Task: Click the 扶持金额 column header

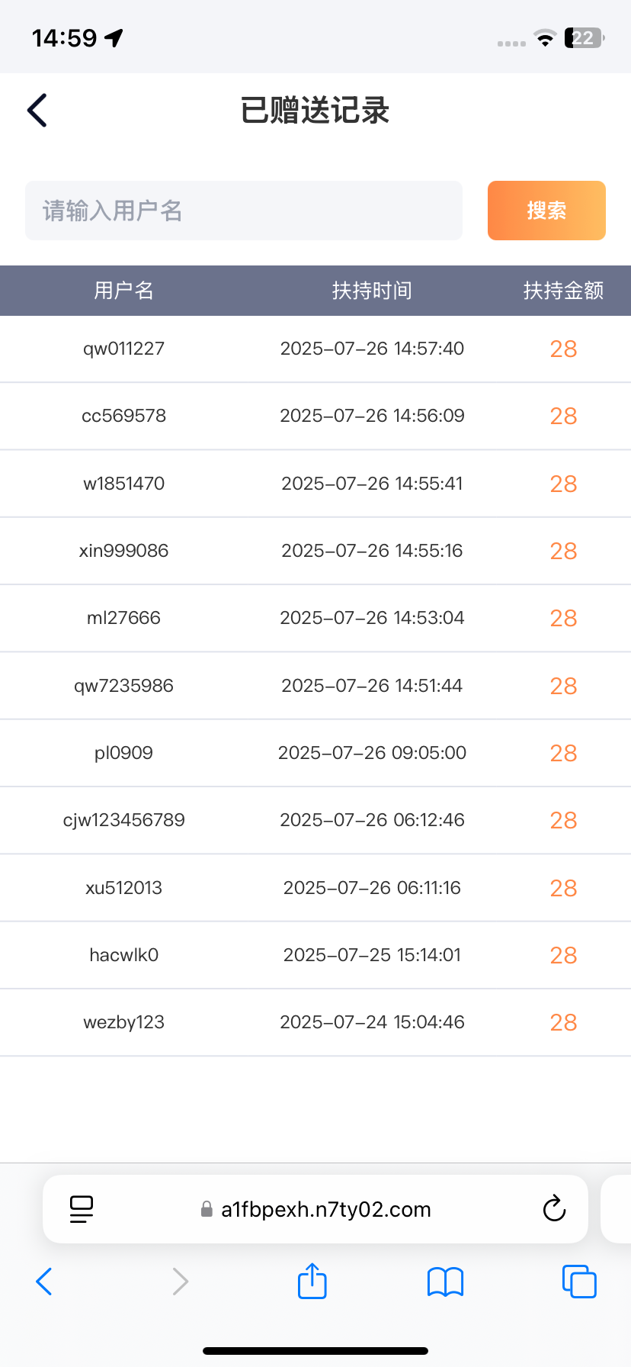Action: coord(563,291)
